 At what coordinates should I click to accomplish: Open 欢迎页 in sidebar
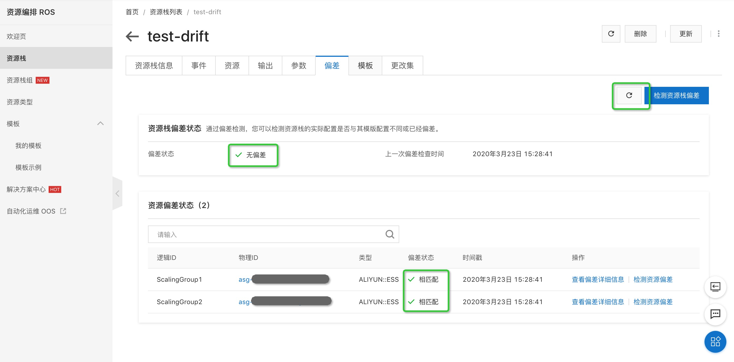(x=56, y=37)
